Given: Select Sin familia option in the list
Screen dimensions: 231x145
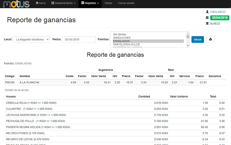Looking at the screenshot, I should (119, 34).
